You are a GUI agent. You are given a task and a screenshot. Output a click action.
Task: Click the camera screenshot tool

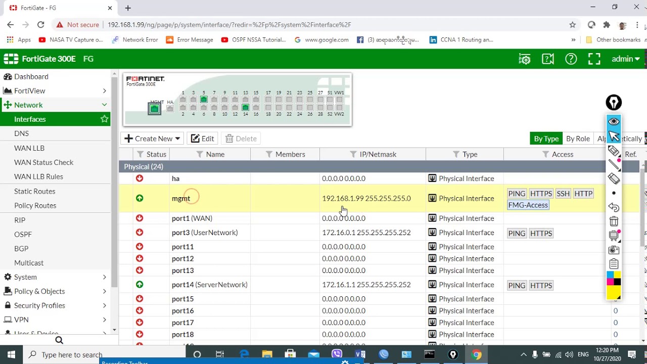tap(614, 250)
